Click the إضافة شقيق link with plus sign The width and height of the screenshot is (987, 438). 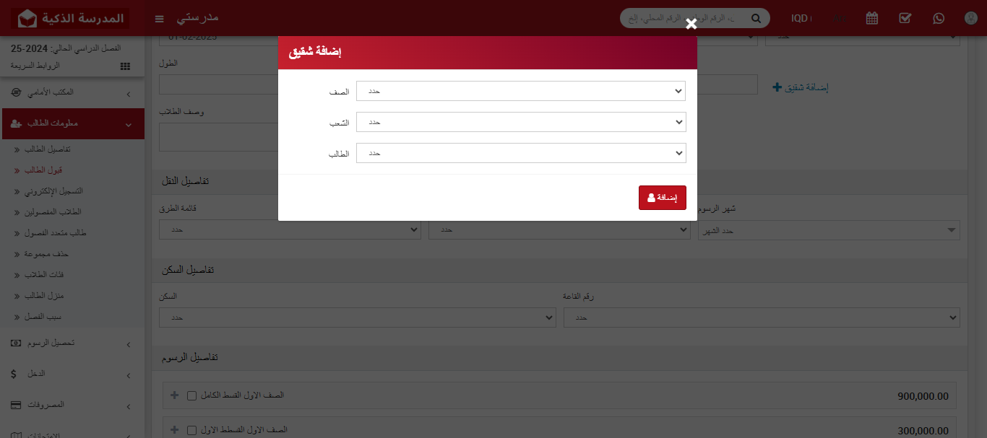pyautogui.click(x=800, y=87)
